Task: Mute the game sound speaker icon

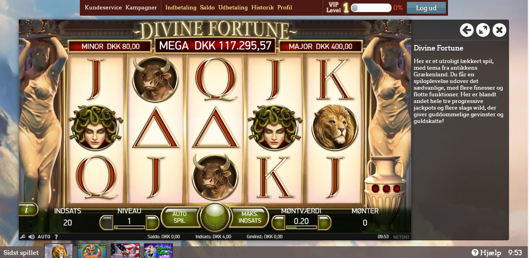Action: [32, 237]
